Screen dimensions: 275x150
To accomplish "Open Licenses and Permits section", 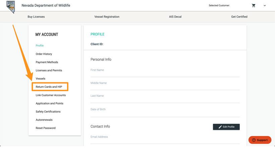I will coord(49,70).
